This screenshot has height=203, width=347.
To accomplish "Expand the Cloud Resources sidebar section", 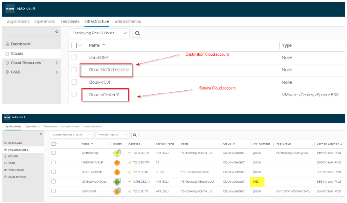I will pyautogui.click(x=57, y=63).
